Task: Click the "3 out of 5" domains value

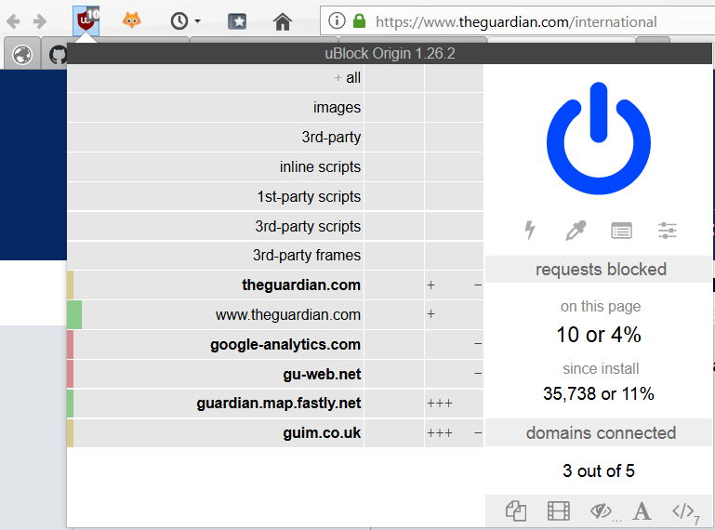Action: 599,470
